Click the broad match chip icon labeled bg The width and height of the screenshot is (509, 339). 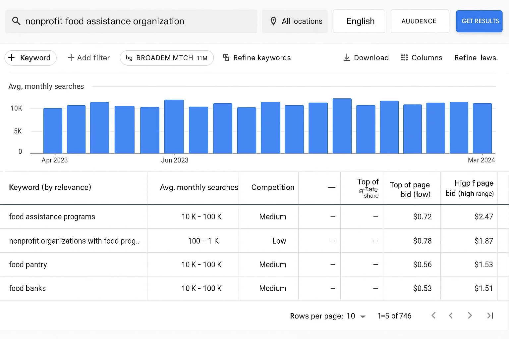coord(129,58)
